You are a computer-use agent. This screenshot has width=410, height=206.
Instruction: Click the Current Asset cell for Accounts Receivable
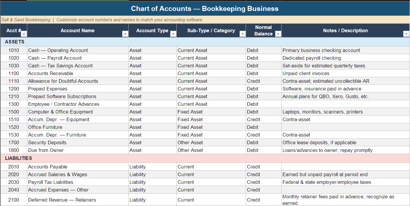[211, 73]
